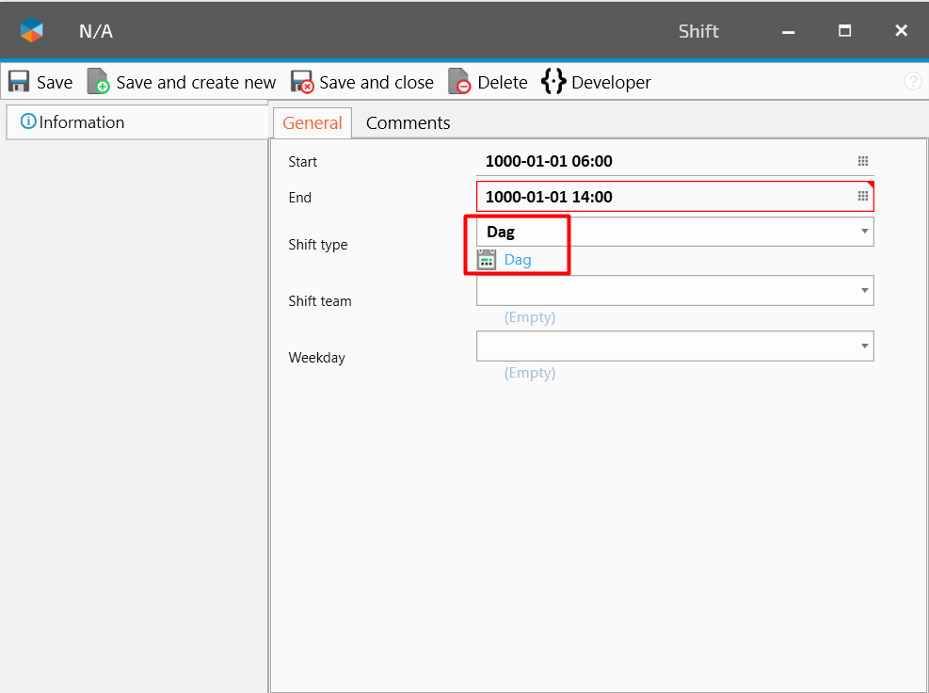Switch to the General tab

coord(312,123)
